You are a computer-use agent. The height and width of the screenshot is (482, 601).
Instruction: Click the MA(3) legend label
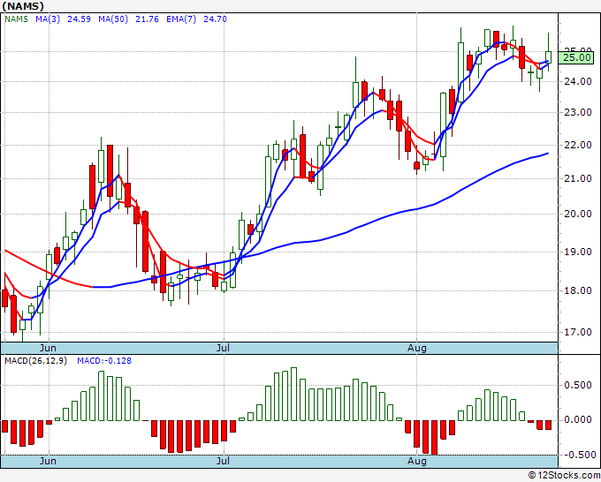[x=48, y=19]
